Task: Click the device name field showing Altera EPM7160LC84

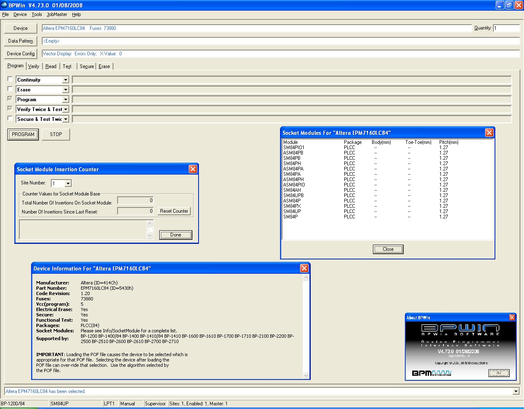Action: 257,28
